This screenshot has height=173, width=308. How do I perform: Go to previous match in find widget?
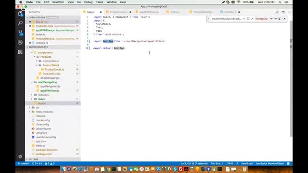(x=271, y=19)
